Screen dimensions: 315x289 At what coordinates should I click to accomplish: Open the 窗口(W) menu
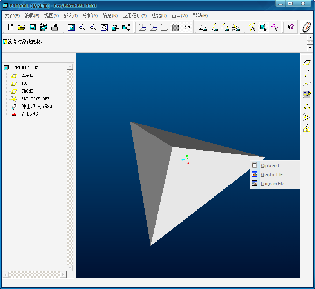[x=179, y=15]
